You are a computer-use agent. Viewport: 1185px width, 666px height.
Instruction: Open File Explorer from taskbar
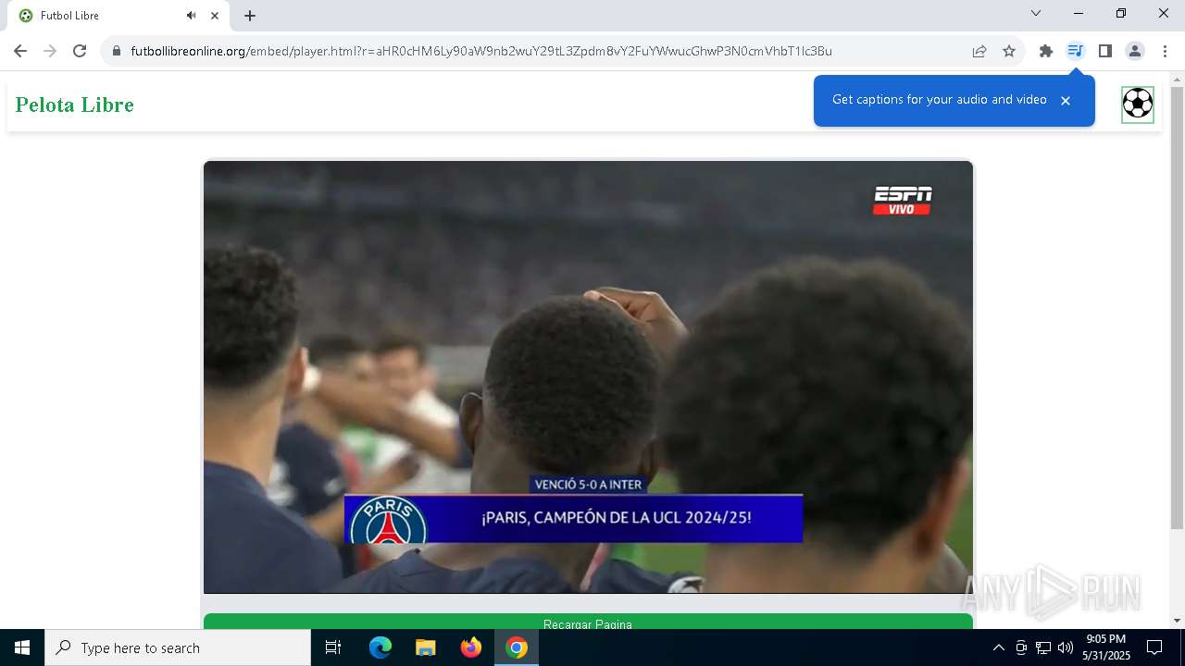pos(425,647)
